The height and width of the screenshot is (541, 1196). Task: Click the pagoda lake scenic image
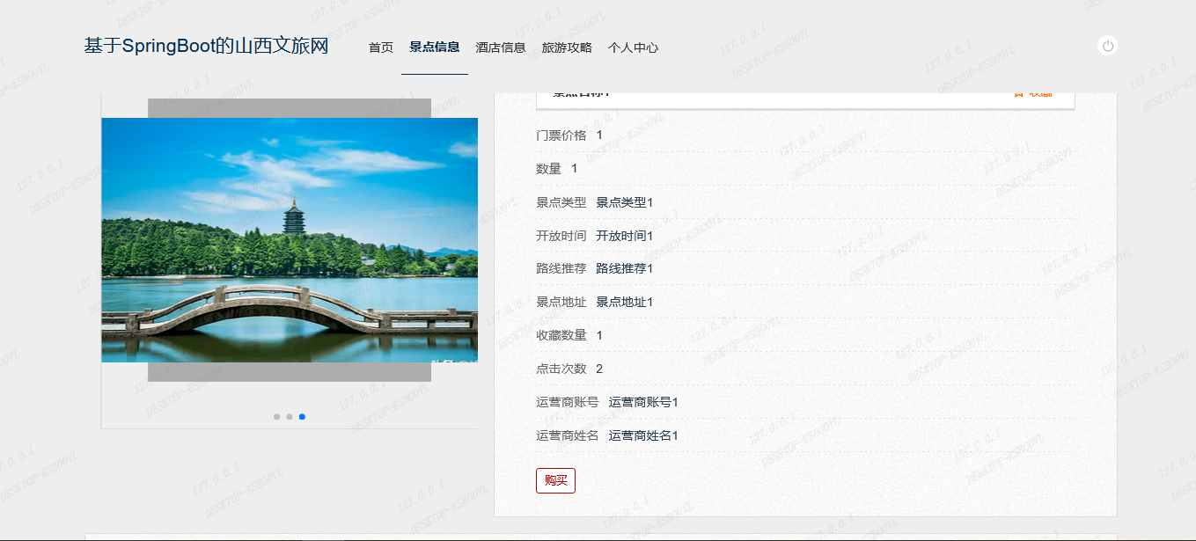click(290, 240)
